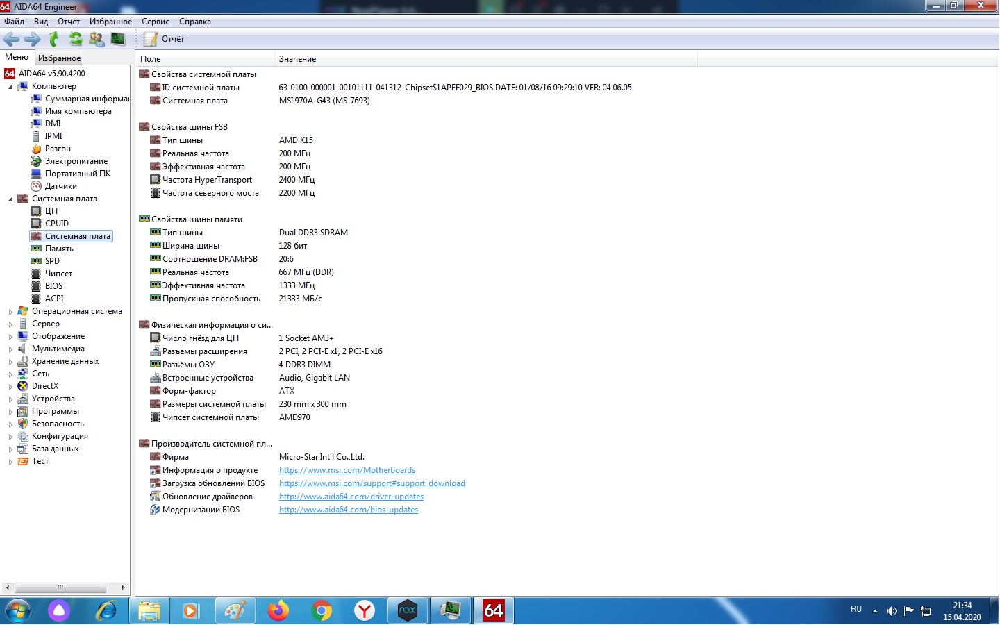Follow the aida64.com bios-updates link
Viewport: 1000px width, 625px height.
pos(348,510)
